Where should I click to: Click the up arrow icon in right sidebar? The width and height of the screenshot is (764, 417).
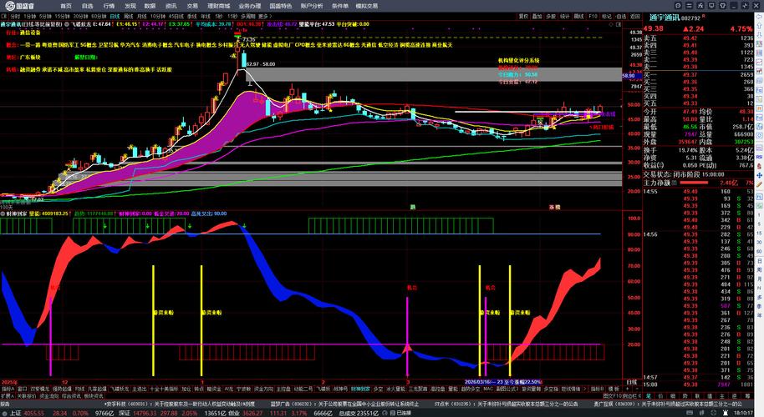coord(759,25)
